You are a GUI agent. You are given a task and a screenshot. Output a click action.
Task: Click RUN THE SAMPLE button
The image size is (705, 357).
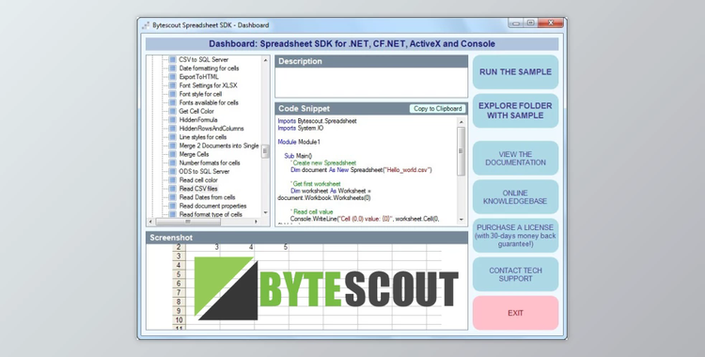(515, 72)
